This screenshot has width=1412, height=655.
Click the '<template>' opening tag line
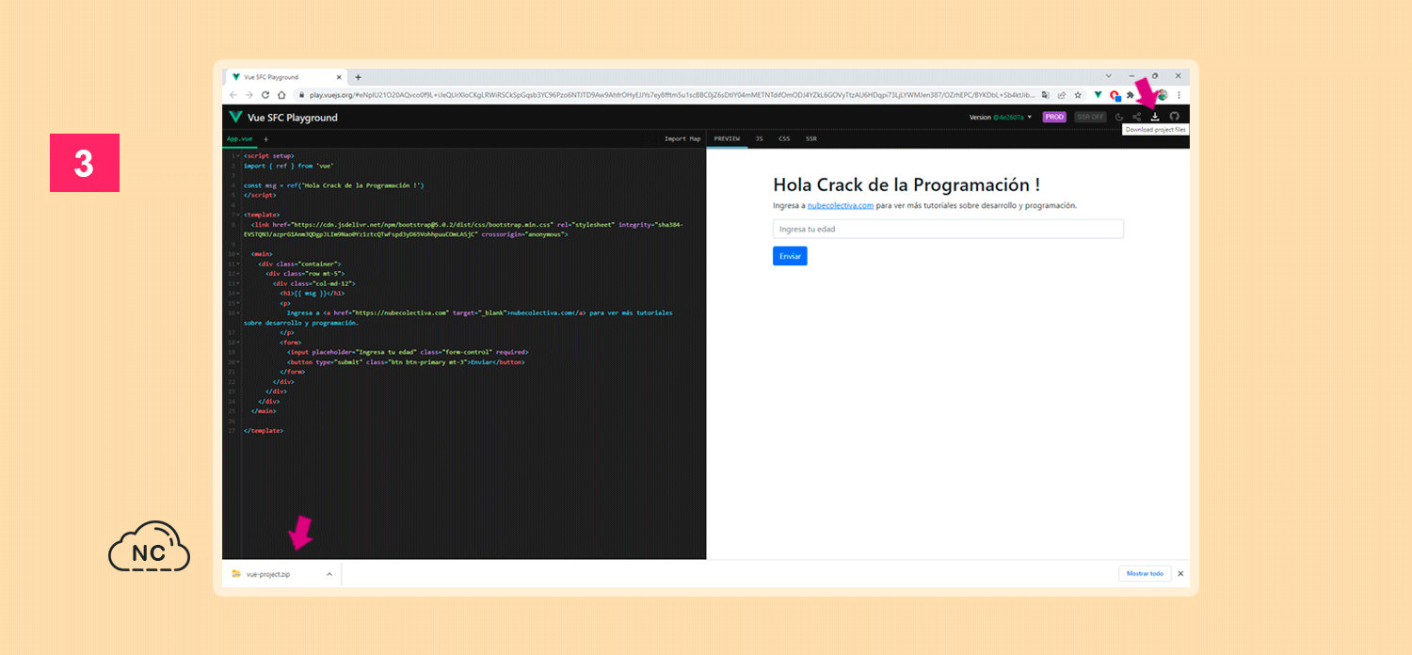pos(262,215)
